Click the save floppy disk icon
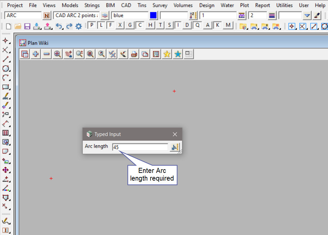 click(x=27, y=26)
